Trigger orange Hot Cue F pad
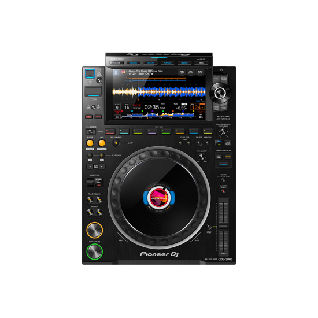This screenshot has height=318, width=318. 180,131
